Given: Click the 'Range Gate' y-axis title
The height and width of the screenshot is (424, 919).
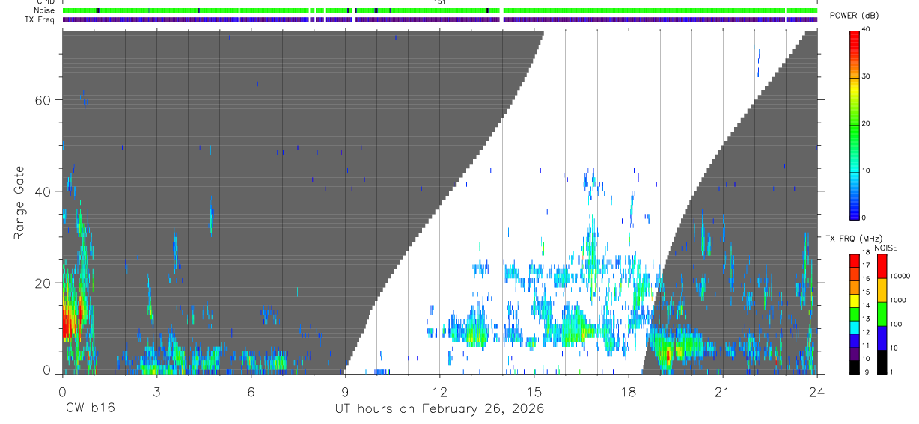Looking at the screenshot, I should point(19,203).
